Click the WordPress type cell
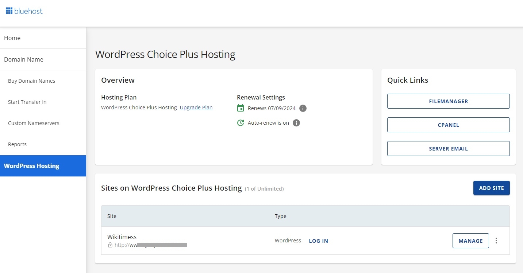The height and width of the screenshot is (273, 523). coord(288,241)
